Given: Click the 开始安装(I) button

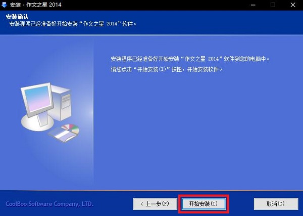Looking at the screenshot, I should point(204,204).
